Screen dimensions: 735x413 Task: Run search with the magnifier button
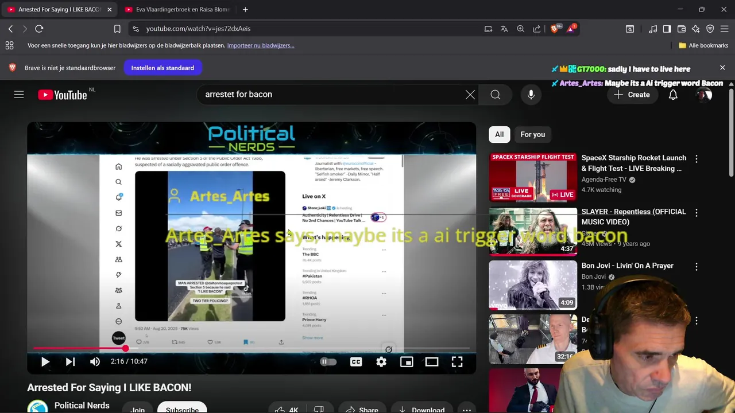click(x=496, y=95)
